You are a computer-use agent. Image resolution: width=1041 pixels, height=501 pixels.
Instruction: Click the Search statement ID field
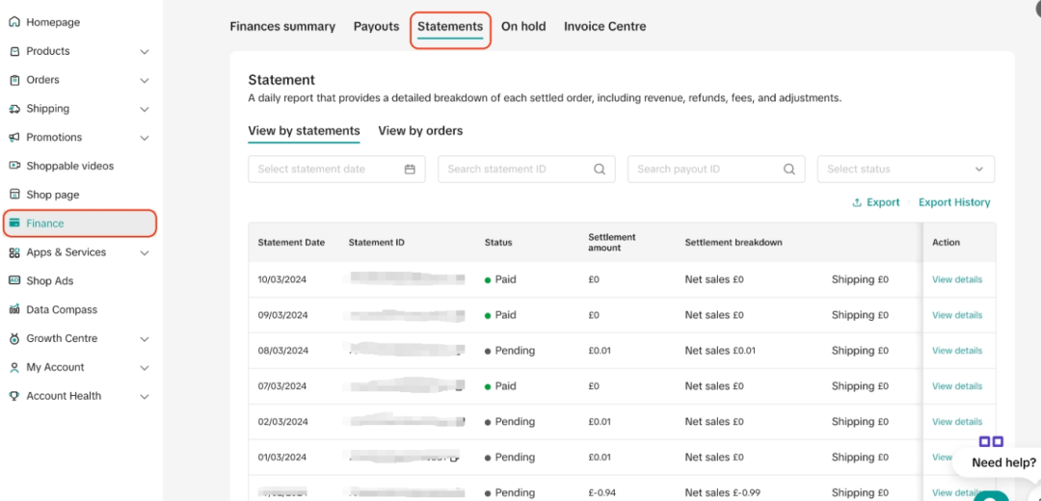526,170
